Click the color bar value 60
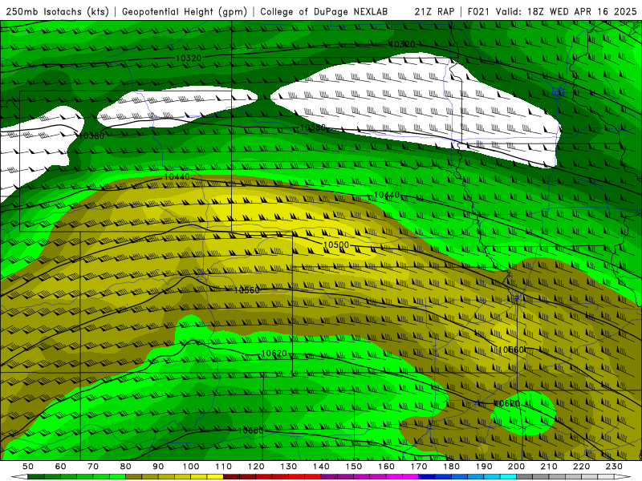Screen dimensions: 642x481 tap(60, 467)
